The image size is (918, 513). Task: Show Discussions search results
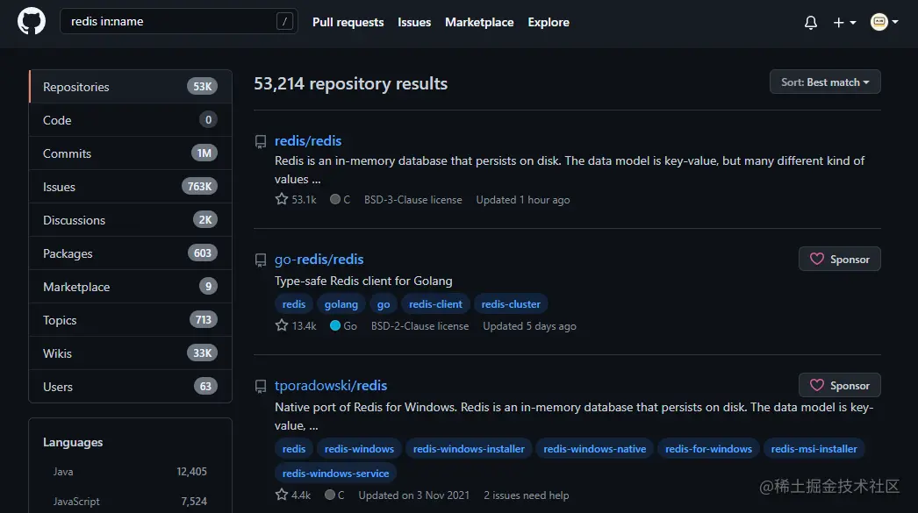tap(131, 220)
